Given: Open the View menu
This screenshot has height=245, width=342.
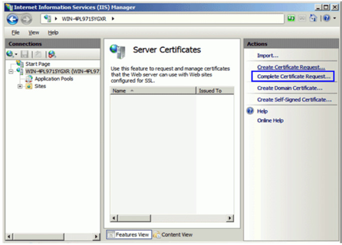Looking at the screenshot, I should 34,32.
